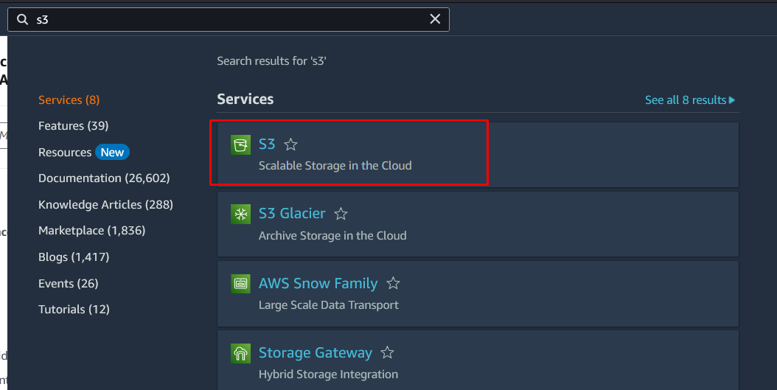Click 'Large Scale Data Transport' description

(x=329, y=304)
